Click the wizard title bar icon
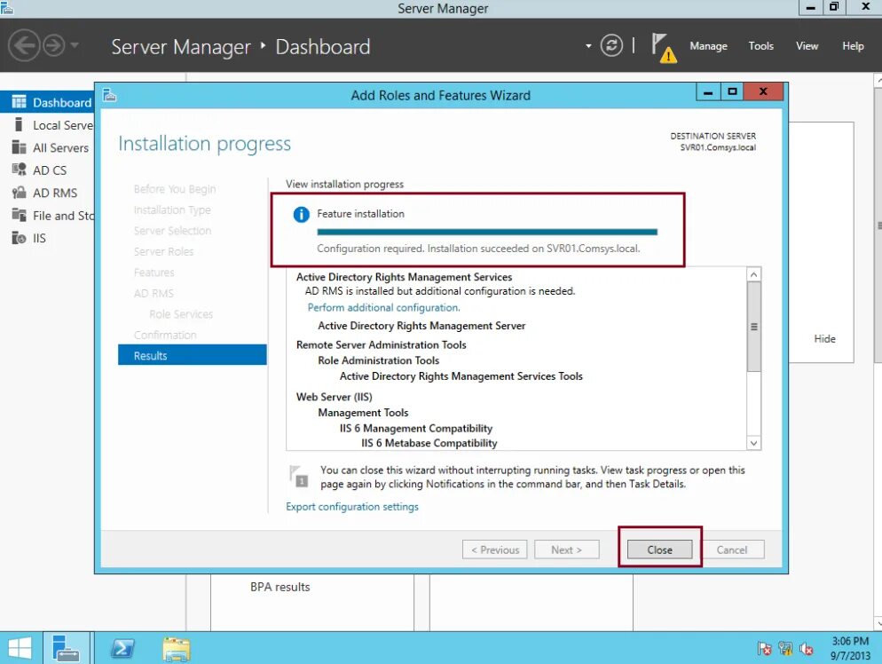This screenshot has width=882, height=664. pos(110,94)
